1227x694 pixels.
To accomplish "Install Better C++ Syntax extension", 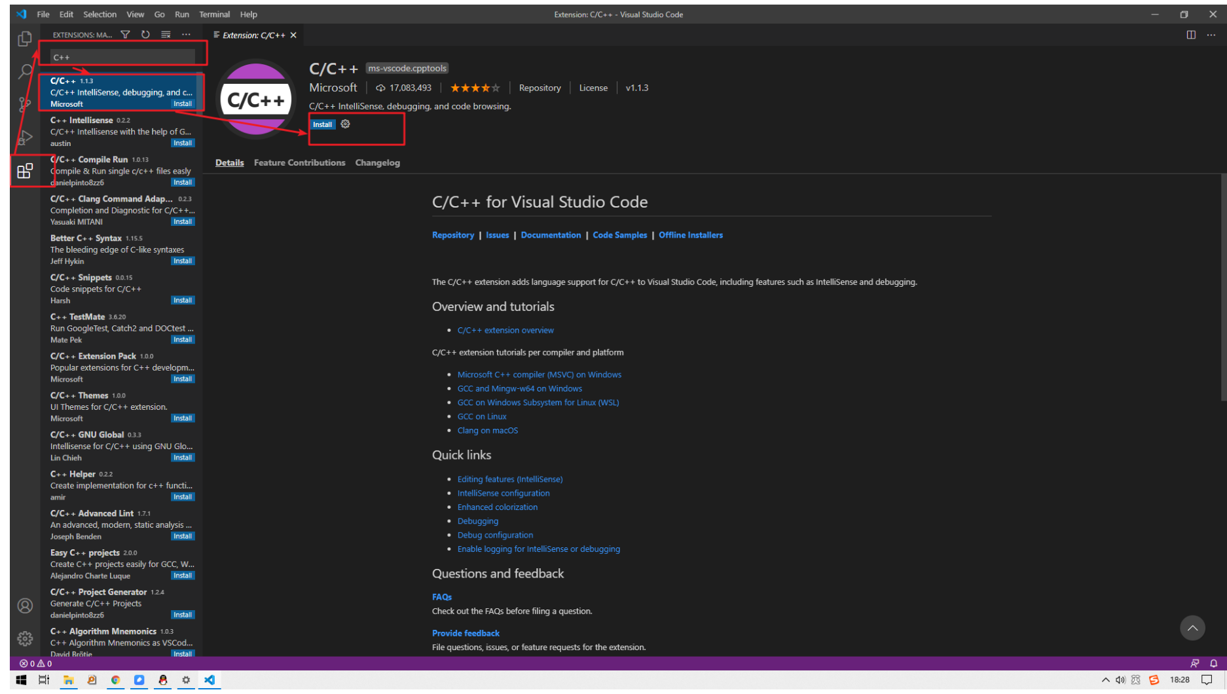I will click(x=183, y=261).
